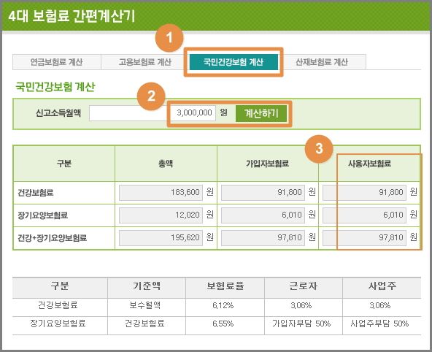Select the 국민건강보험 계산 tab

pyautogui.click(x=234, y=62)
